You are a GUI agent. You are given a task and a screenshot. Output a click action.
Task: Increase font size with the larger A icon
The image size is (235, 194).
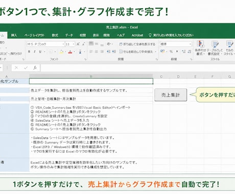pos(78,44)
